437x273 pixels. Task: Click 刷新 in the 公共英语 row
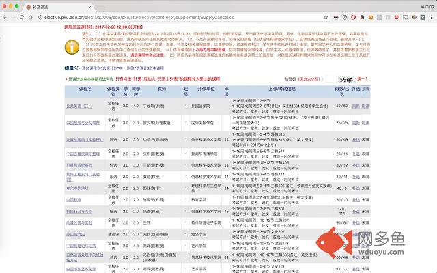click(x=356, y=106)
